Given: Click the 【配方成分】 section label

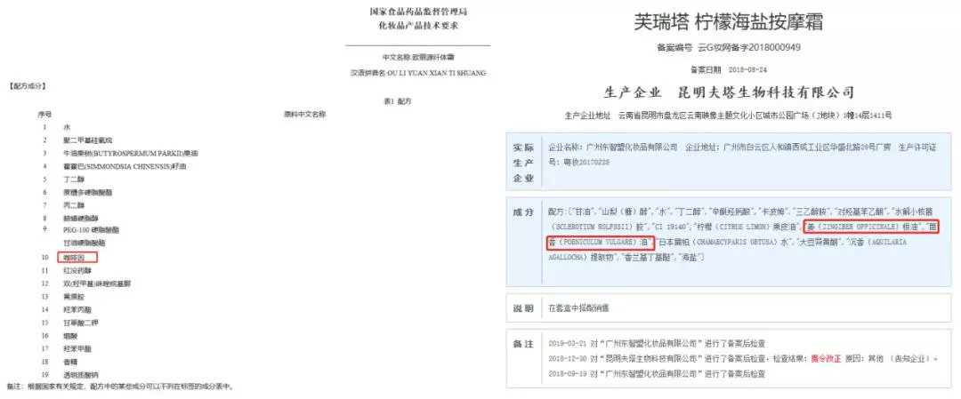Looking at the screenshot, I should 28,85.
